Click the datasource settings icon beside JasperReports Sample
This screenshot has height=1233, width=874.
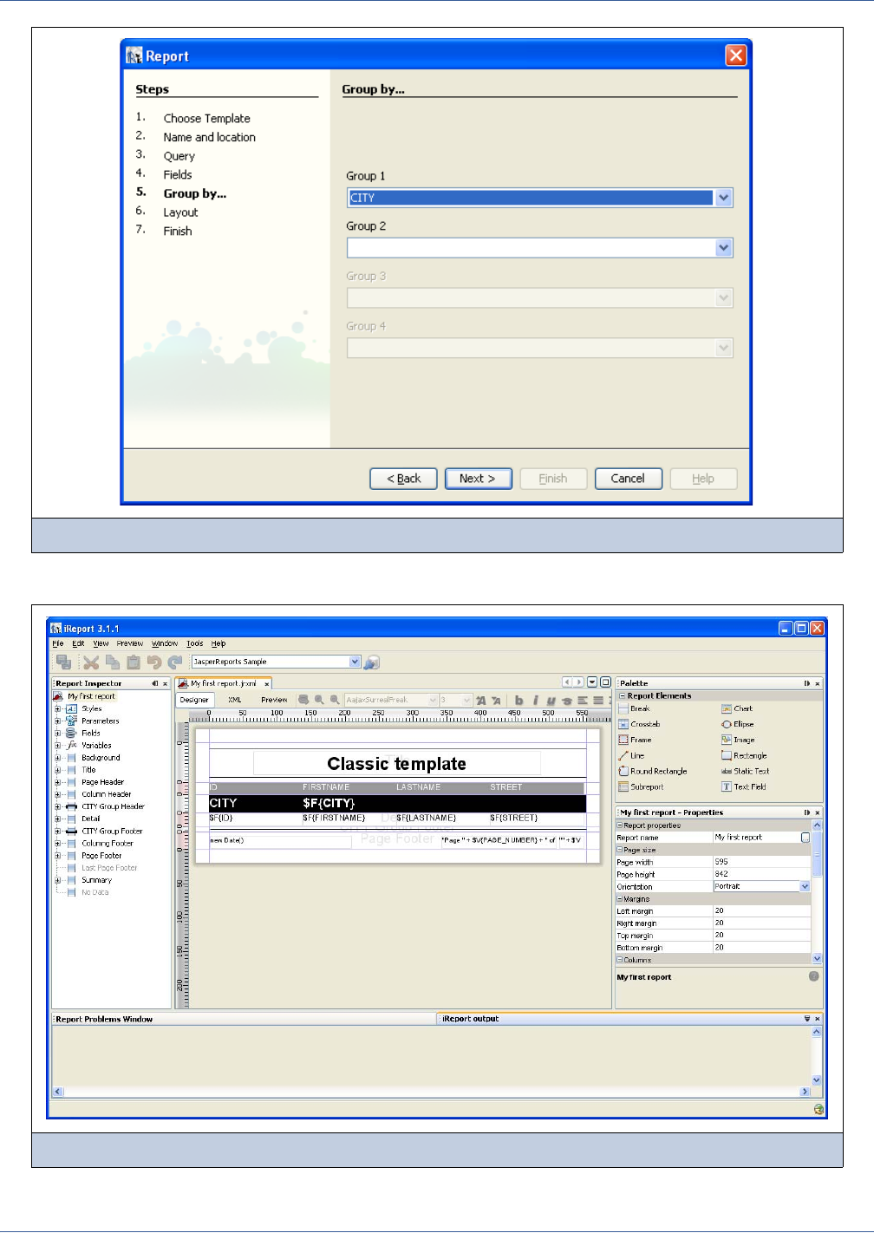(x=371, y=662)
